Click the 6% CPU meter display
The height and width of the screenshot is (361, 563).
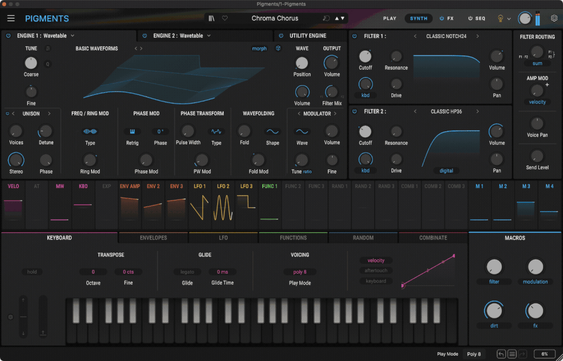tap(544, 354)
